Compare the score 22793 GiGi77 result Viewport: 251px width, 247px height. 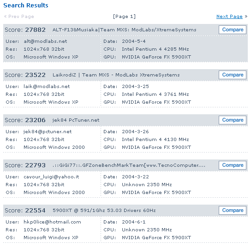click(x=233, y=165)
